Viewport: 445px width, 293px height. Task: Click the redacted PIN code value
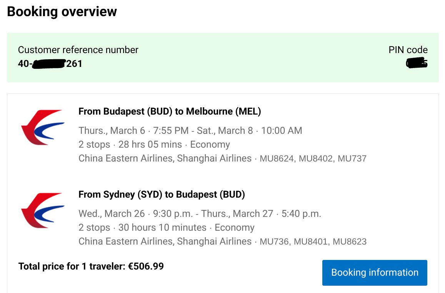pyautogui.click(x=416, y=63)
